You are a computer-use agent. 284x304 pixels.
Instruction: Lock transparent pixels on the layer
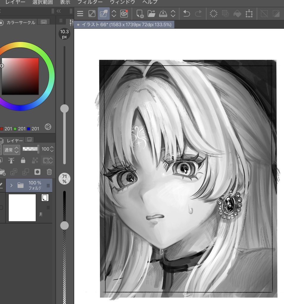34,160
